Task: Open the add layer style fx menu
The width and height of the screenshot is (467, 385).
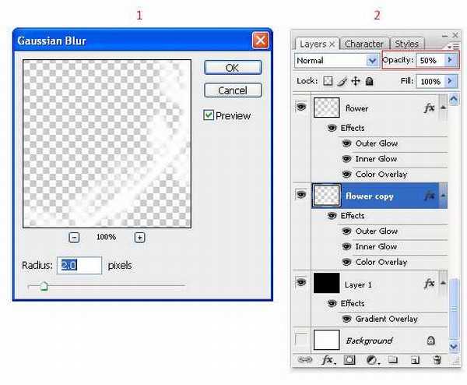Action: pos(328,359)
